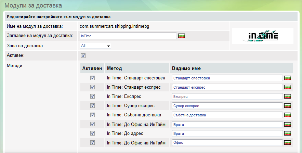Viewport: 302px width, 153px height.
Task: Click the flag beside Съботна доставка field
Action: [288, 115]
